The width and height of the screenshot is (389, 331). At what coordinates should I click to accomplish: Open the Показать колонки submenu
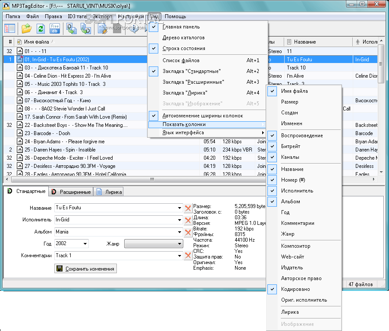coord(207,124)
